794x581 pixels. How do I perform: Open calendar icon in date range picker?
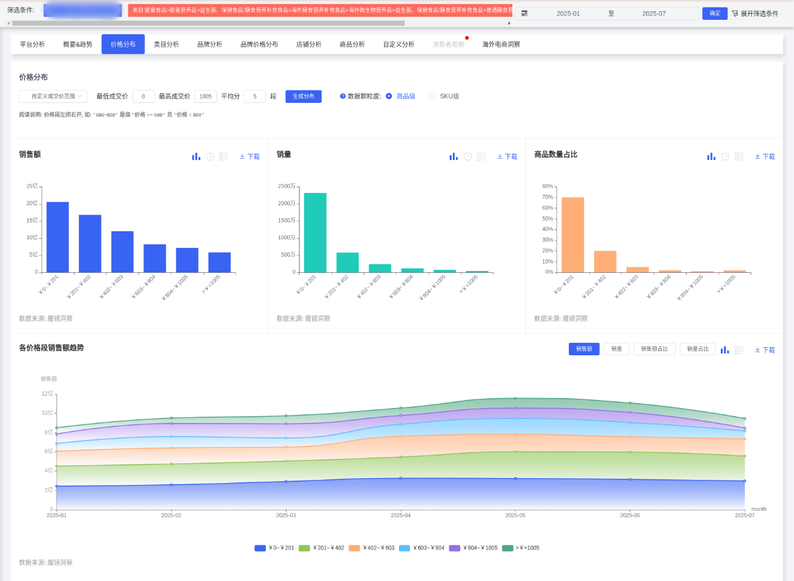[x=524, y=14]
